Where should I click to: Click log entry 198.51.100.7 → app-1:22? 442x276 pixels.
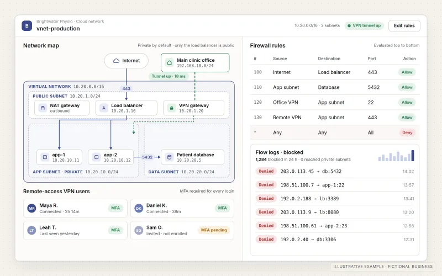pos(335,185)
